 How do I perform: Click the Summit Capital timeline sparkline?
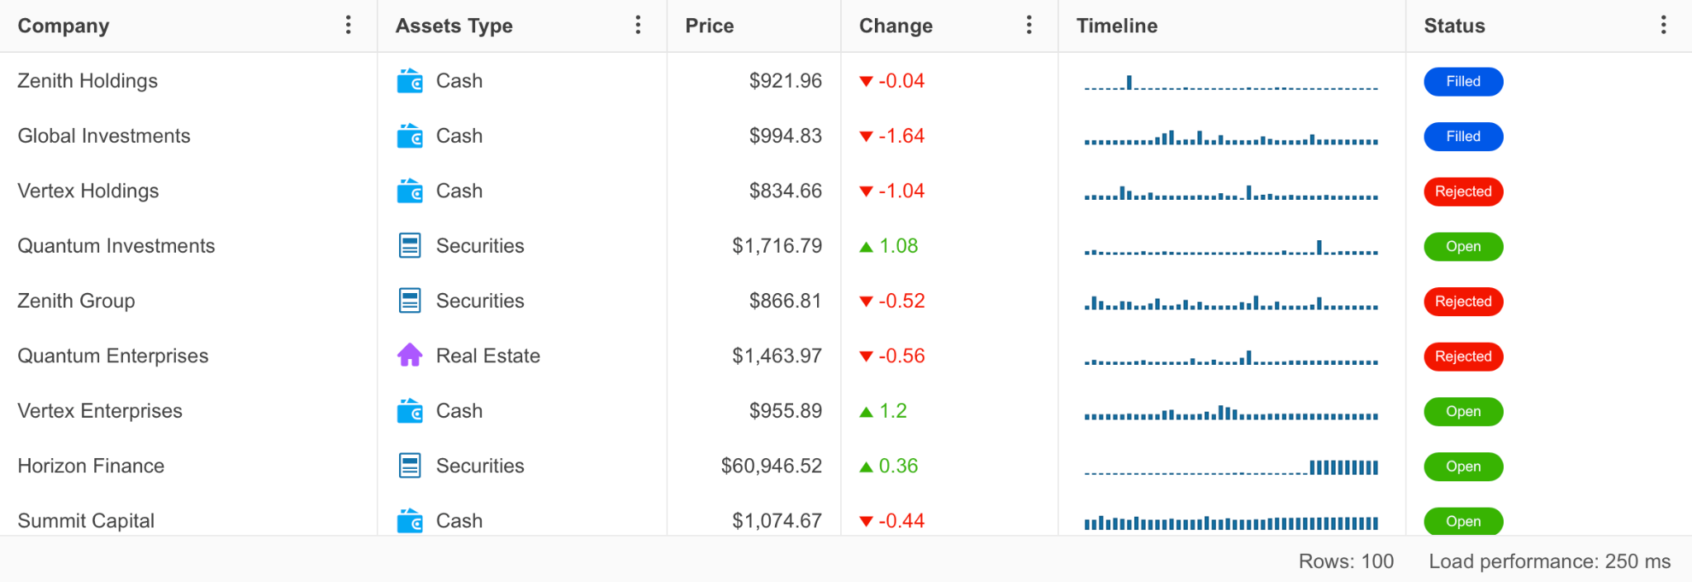(x=1231, y=522)
